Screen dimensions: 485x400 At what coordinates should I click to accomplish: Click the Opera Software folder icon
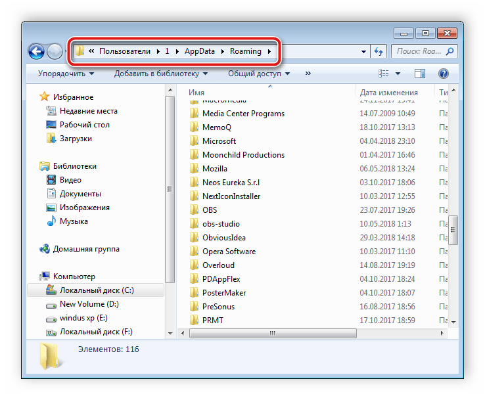[x=194, y=251]
